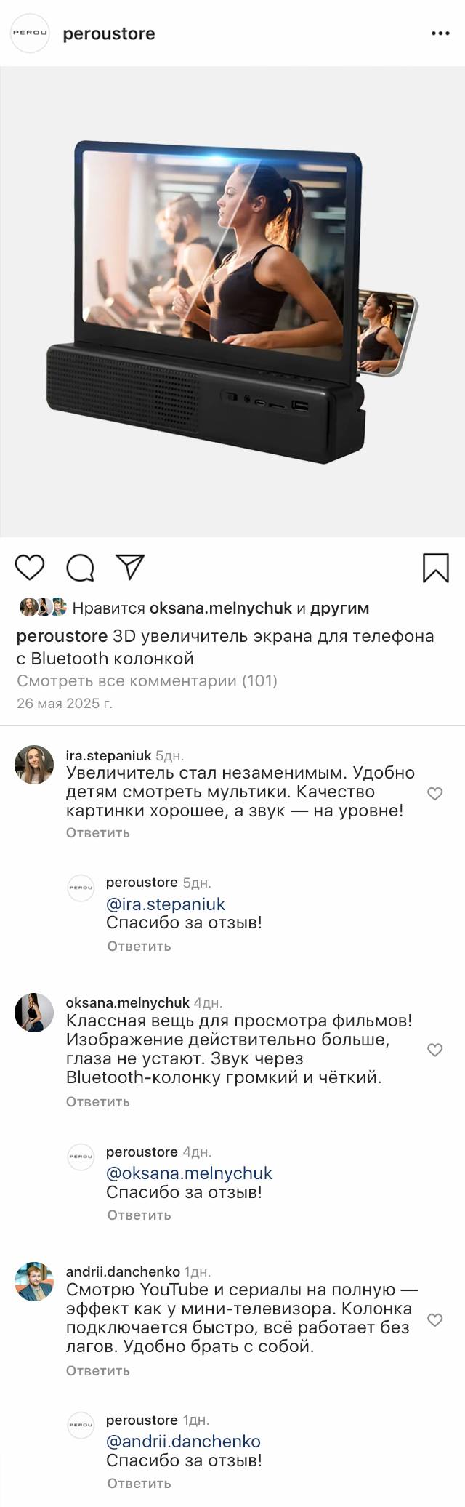This screenshot has height=1507, width=465.
Task: Like the post with the heart icon
Action: [x=30, y=567]
